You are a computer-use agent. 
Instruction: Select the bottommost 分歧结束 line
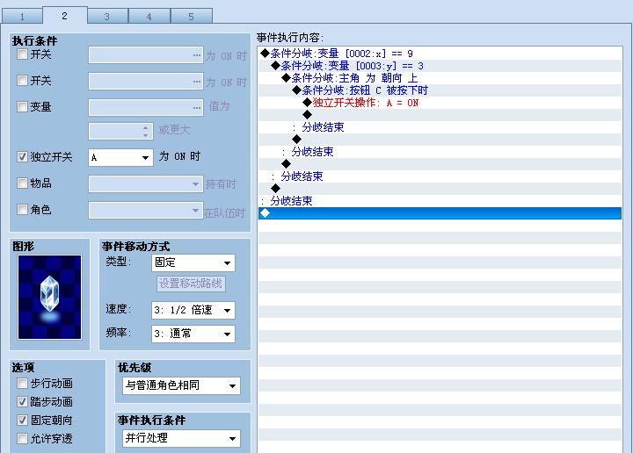[440, 201]
